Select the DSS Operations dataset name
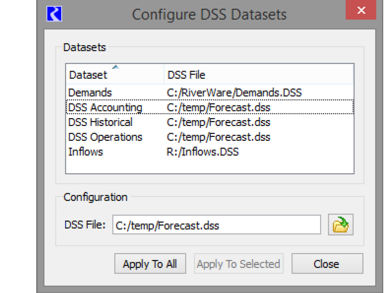384x293 pixels. (x=105, y=137)
